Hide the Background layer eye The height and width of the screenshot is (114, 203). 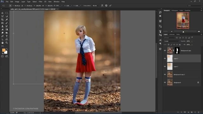[x=165, y=82]
